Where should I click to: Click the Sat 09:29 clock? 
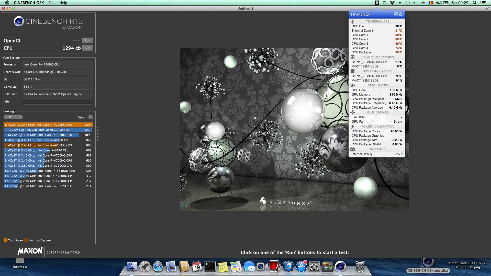460,3
